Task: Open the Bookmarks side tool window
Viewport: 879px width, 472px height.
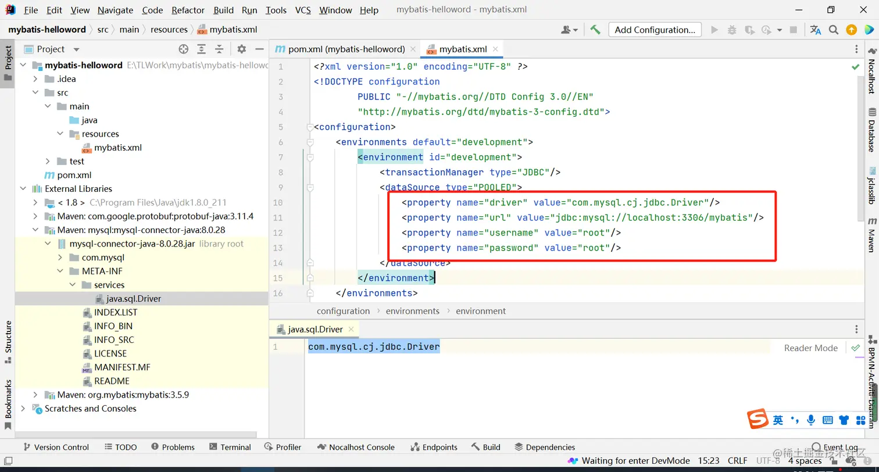Action: (8, 404)
